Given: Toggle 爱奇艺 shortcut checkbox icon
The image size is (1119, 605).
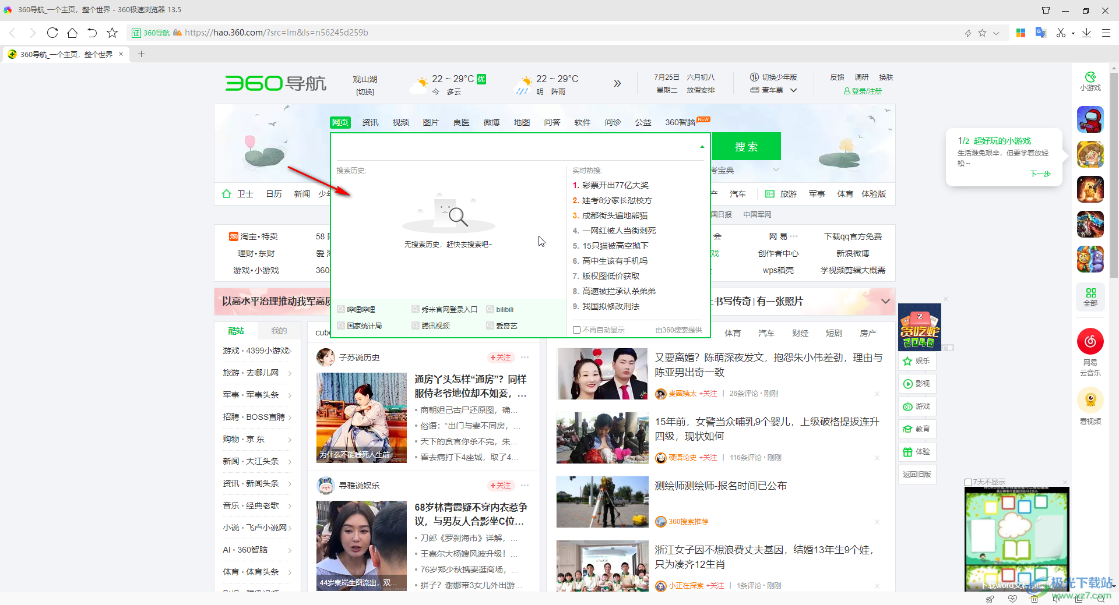Looking at the screenshot, I should 490,326.
